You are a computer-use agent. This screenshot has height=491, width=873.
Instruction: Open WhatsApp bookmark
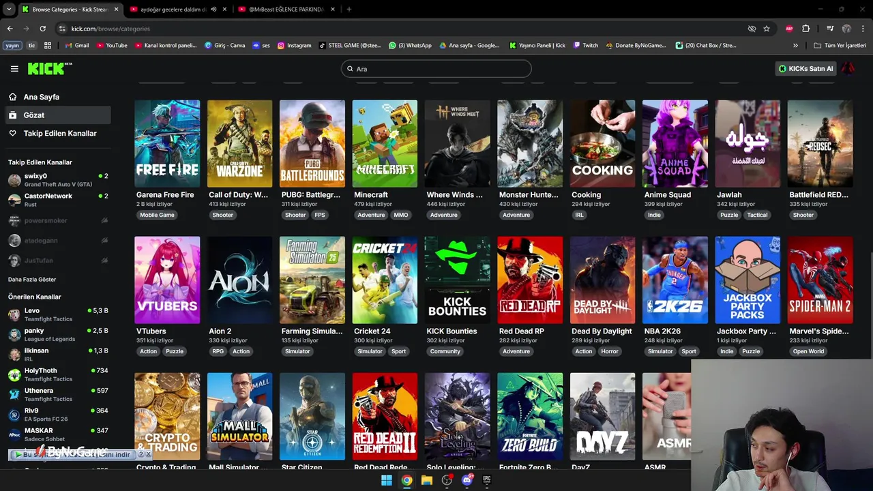pyautogui.click(x=410, y=46)
